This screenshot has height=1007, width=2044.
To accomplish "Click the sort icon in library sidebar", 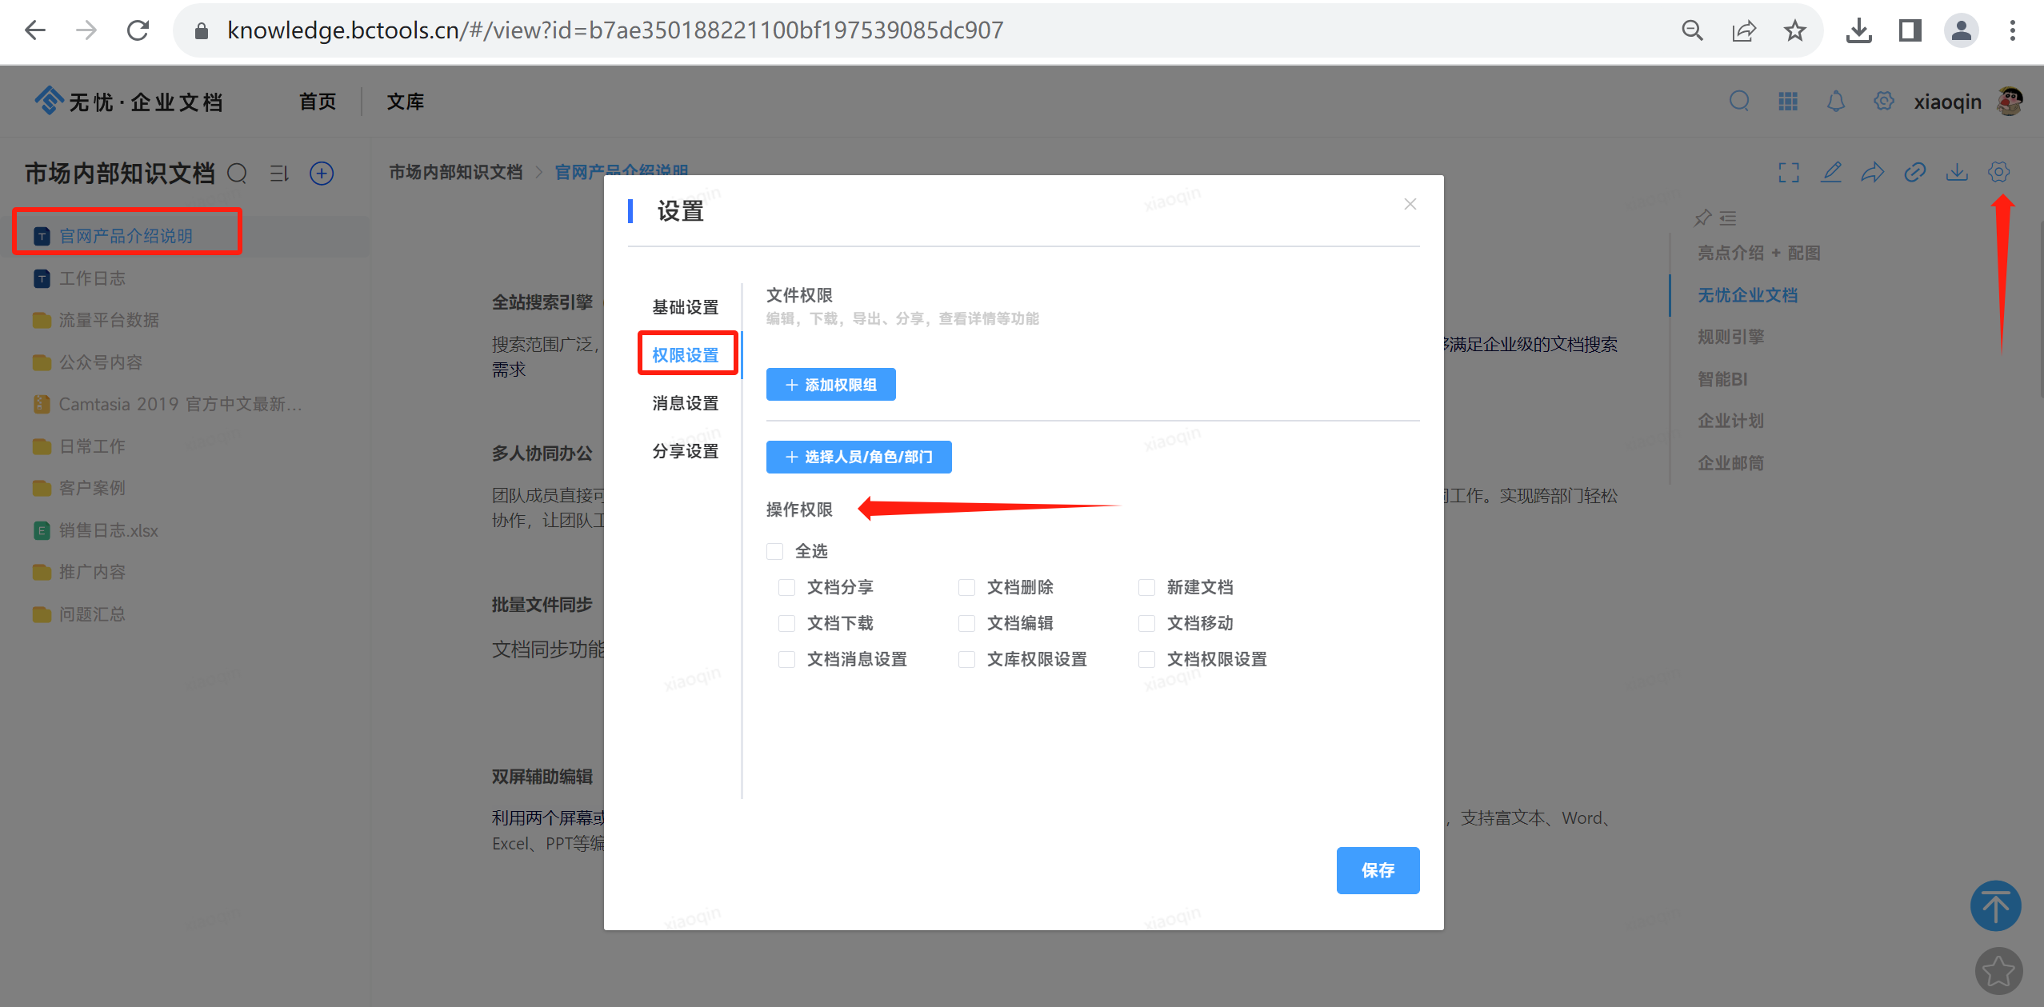I will (278, 173).
